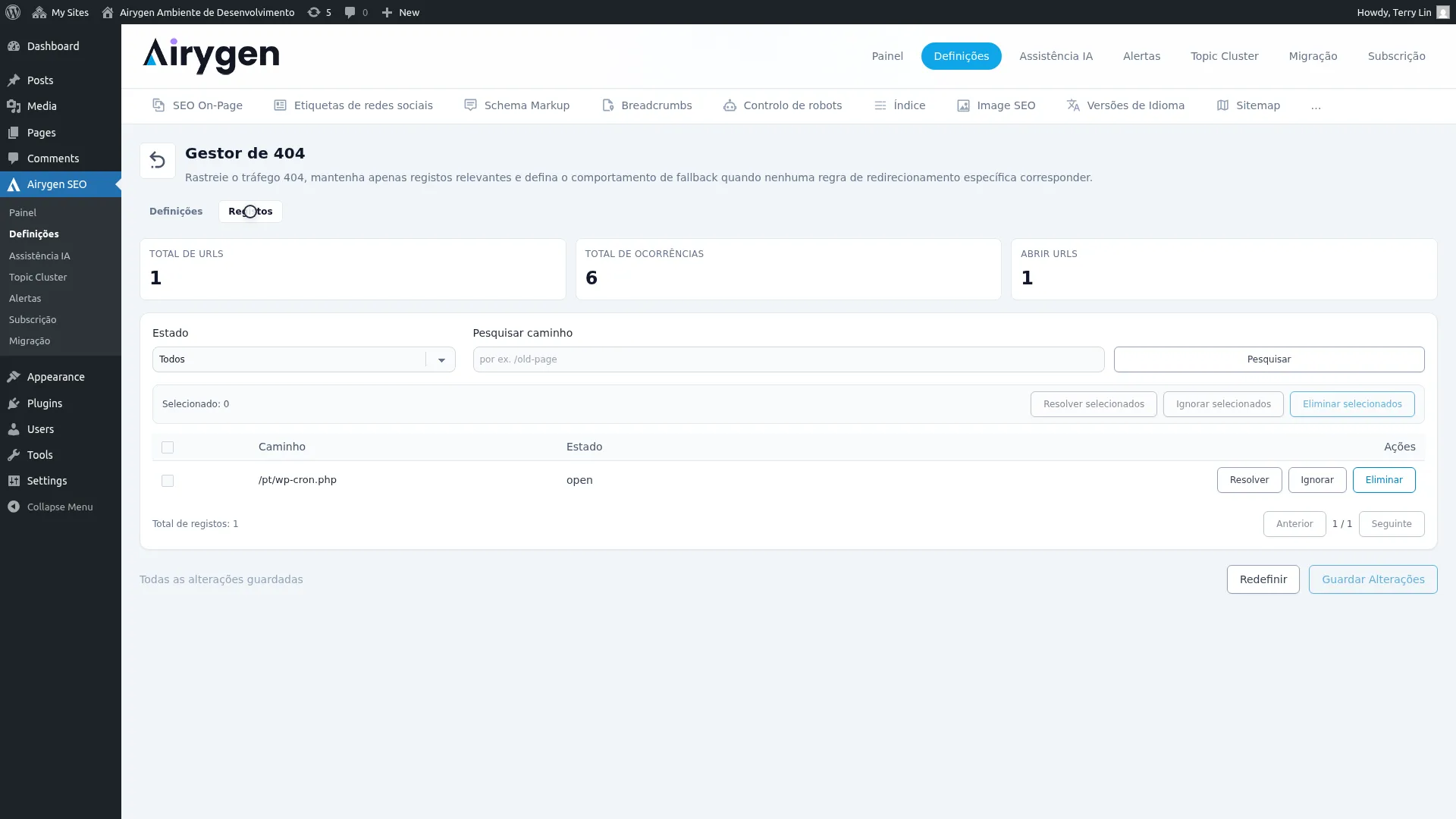
Task: Focus the Pesquisar caminho search field
Action: point(788,359)
